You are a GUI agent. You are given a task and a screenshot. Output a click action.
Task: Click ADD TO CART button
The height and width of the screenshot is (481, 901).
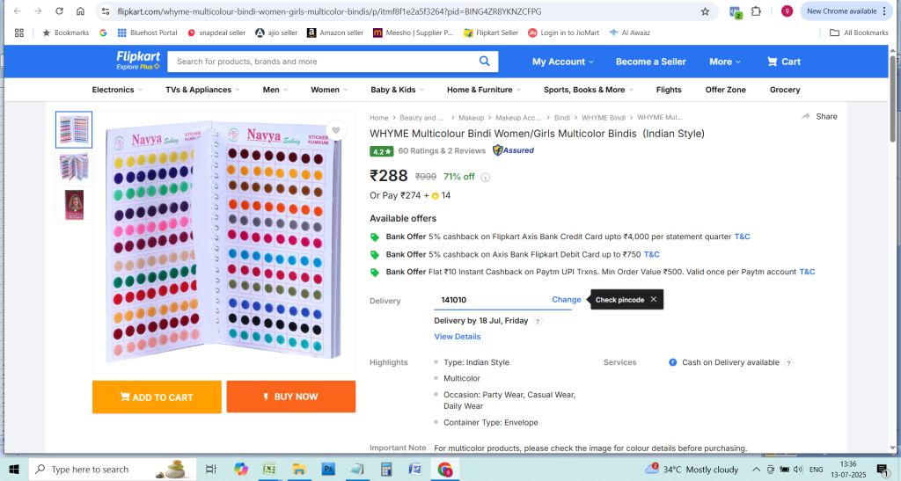157,397
